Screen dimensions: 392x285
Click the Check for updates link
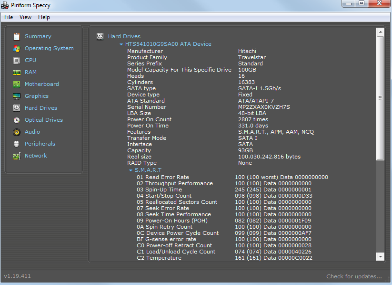354,276
